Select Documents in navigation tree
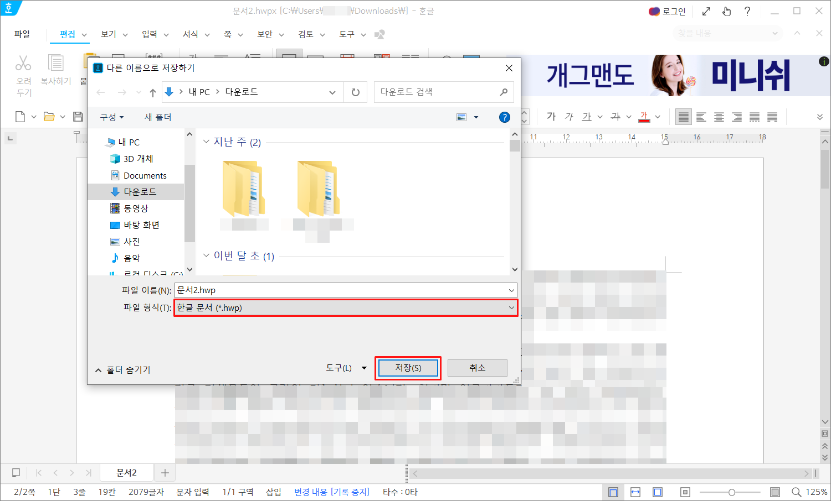831x501 pixels. [x=139, y=175]
